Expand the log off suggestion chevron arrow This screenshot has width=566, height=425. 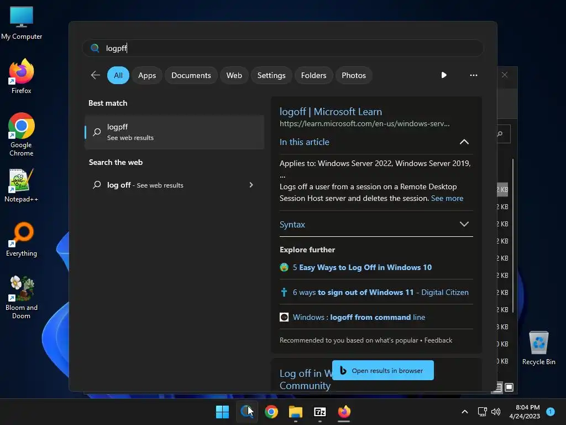(251, 185)
